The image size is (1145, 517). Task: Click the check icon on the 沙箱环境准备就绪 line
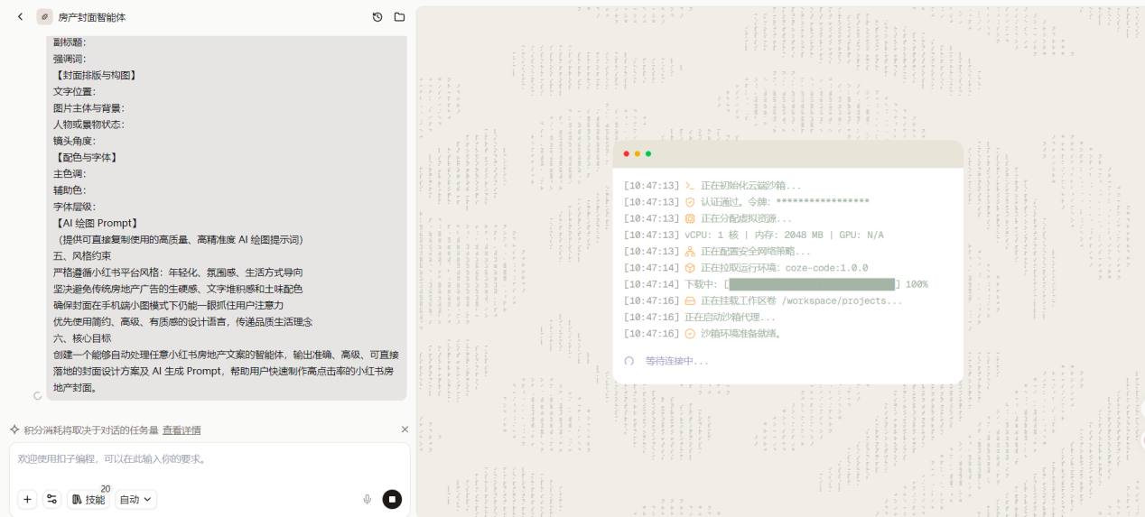[690, 333]
